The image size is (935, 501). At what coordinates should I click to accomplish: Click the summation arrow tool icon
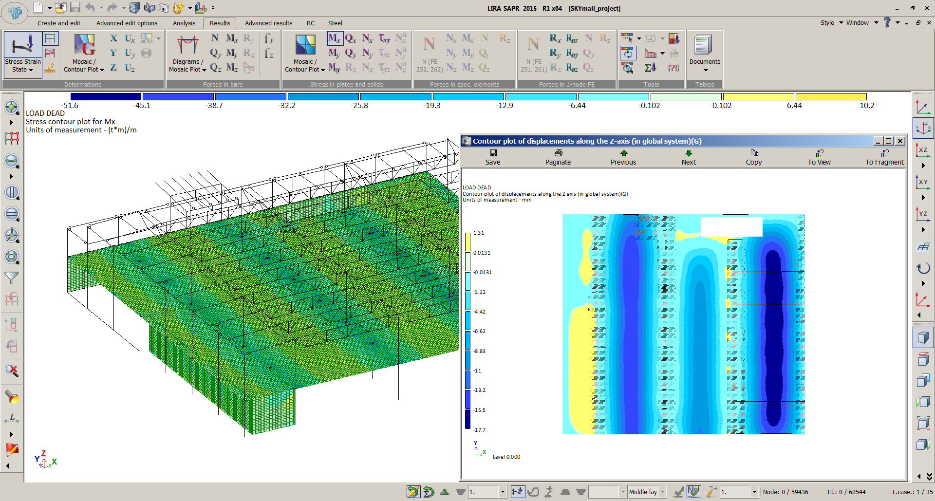pyautogui.click(x=650, y=68)
